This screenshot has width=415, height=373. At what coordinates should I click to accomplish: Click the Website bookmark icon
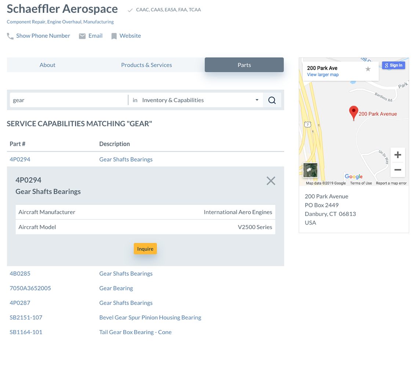114,36
